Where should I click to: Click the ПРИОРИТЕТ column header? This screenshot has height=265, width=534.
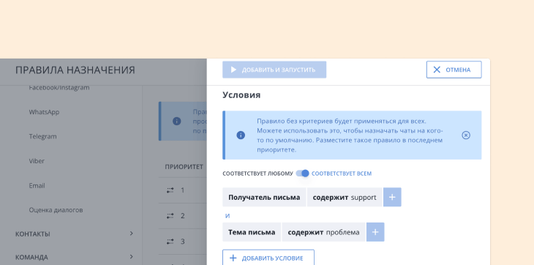184,167
